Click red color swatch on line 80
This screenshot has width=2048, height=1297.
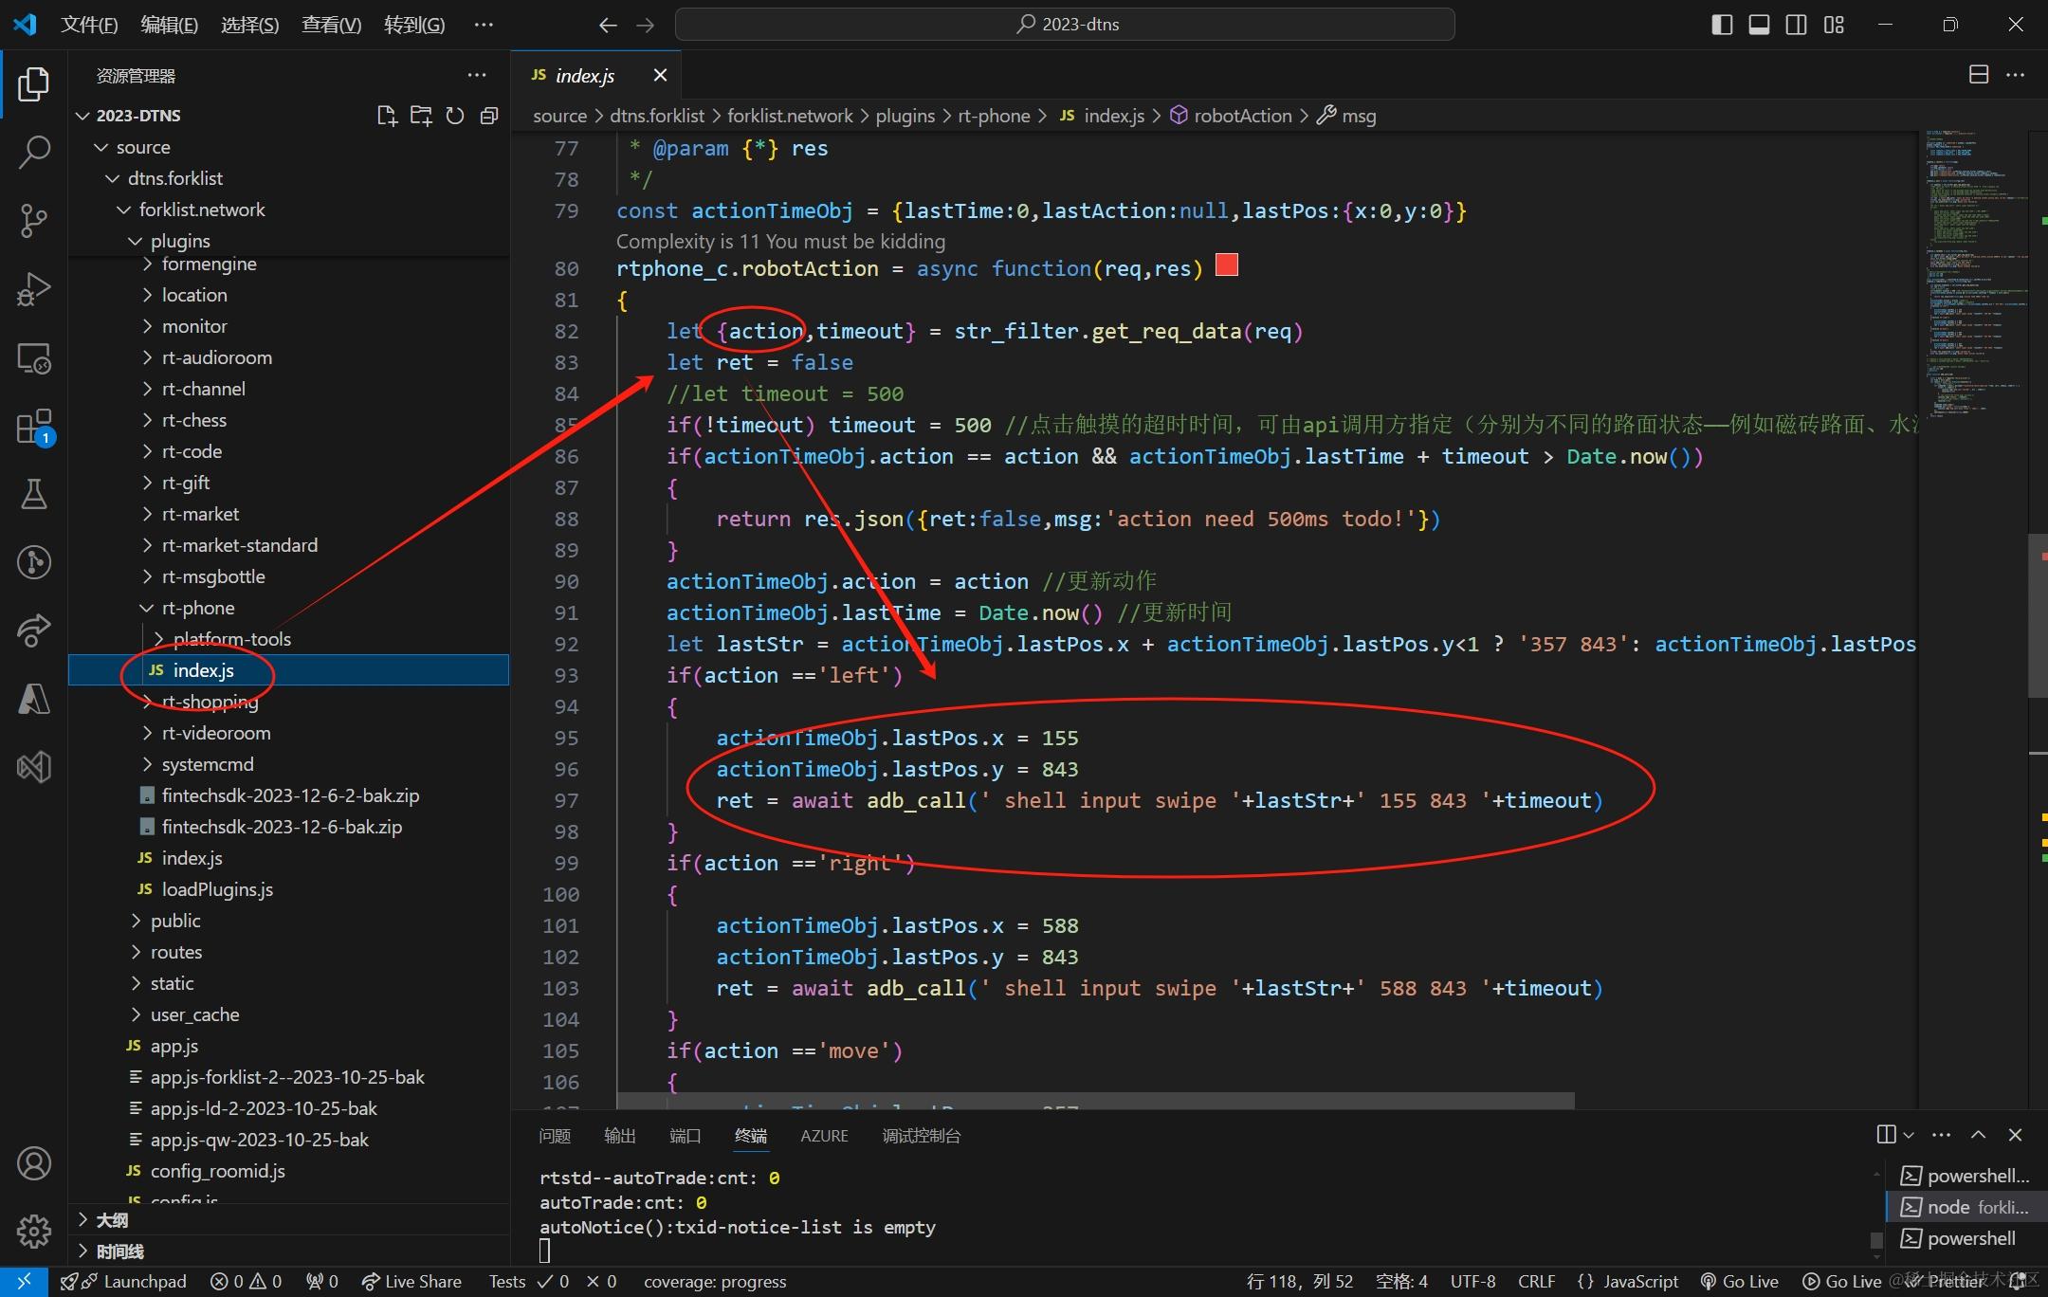click(1227, 265)
